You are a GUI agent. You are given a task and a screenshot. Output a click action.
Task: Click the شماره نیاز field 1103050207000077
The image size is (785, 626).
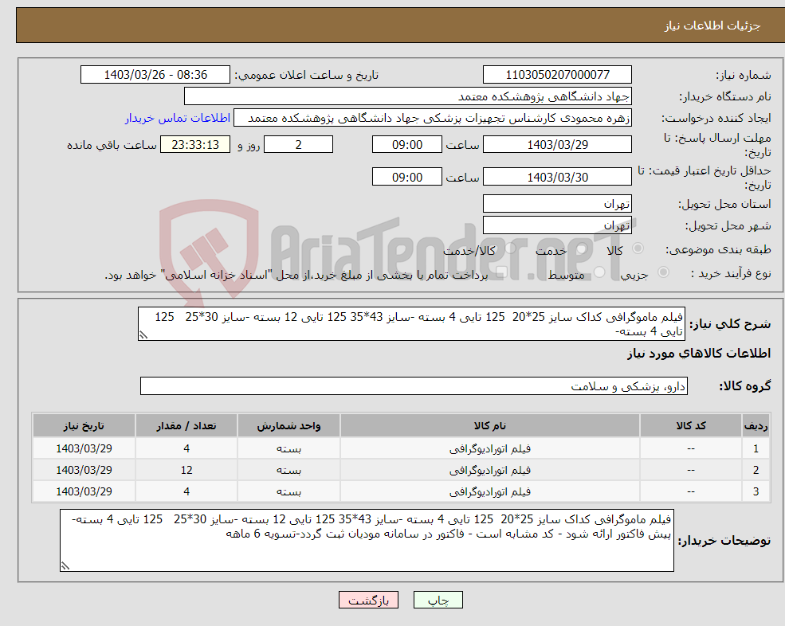[x=557, y=75]
